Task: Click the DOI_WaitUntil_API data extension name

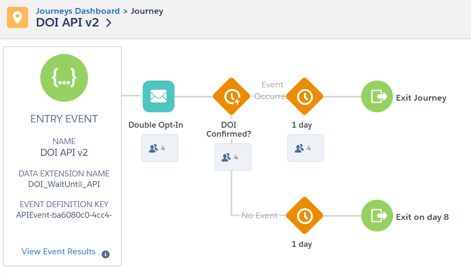Action: [x=64, y=184]
